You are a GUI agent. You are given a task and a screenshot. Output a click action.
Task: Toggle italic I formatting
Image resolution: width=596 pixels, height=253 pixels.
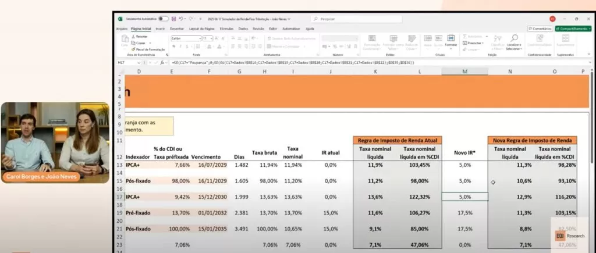(180, 47)
